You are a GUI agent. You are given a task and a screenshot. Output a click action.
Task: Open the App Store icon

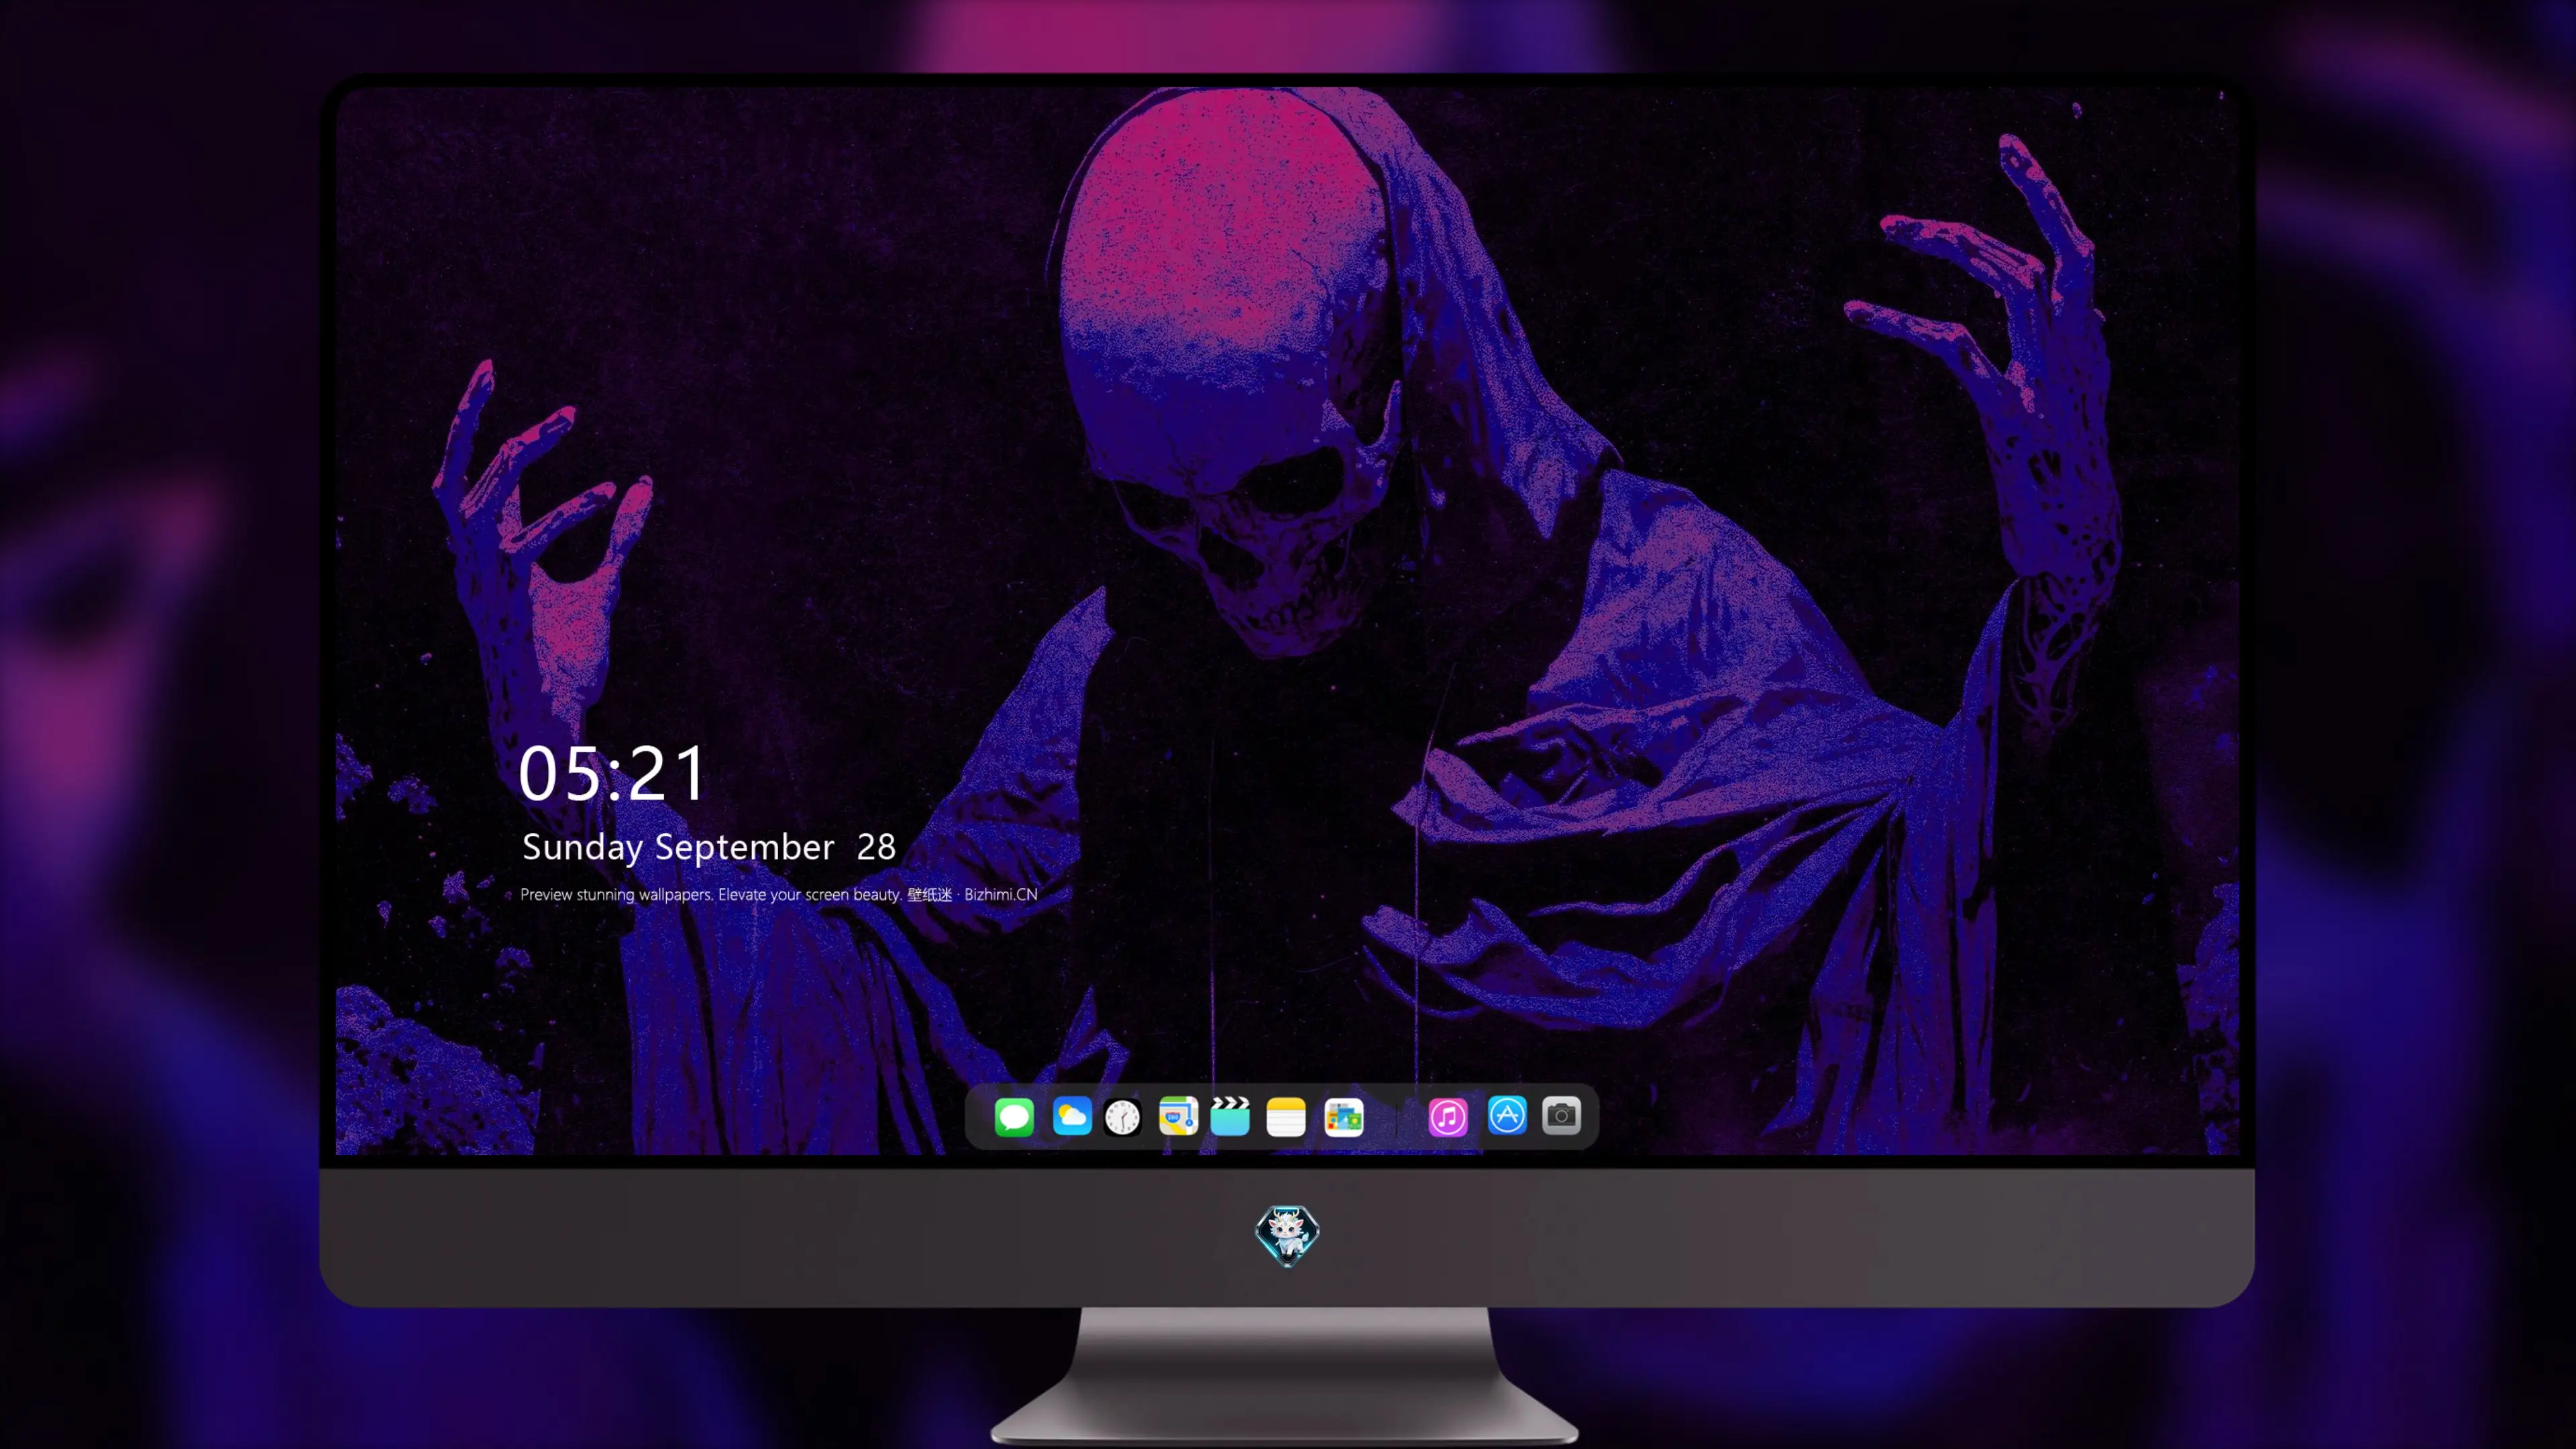pyautogui.click(x=1507, y=1115)
